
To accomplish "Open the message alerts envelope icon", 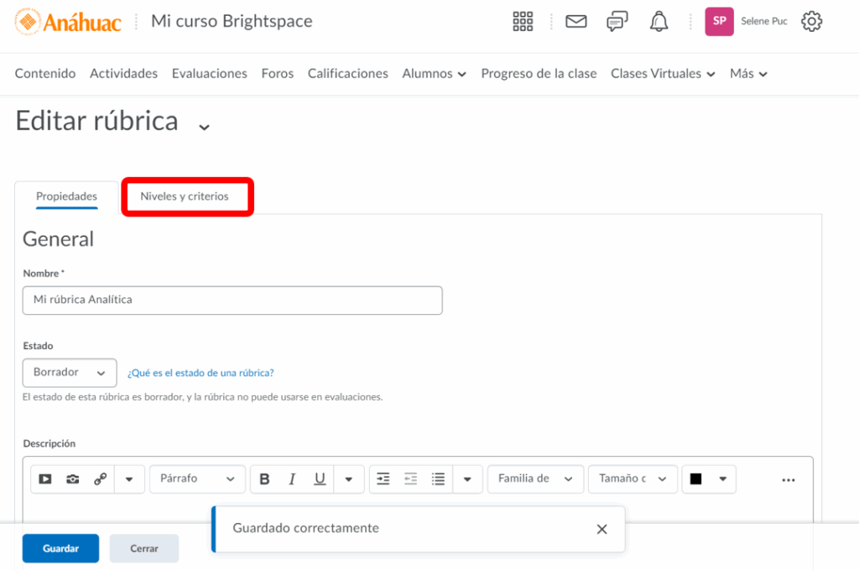I will (575, 22).
